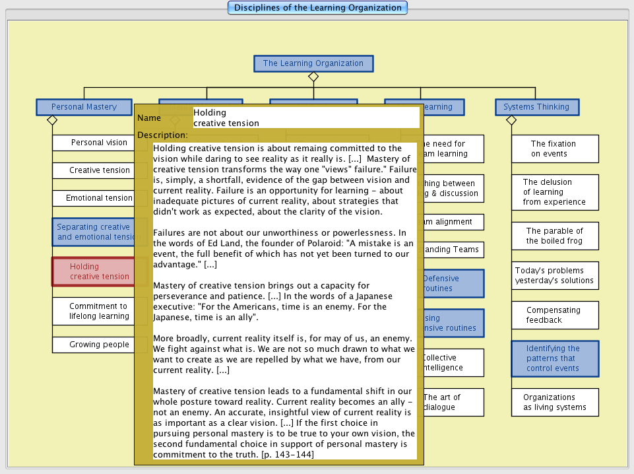The width and height of the screenshot is (634, 474).
Task: Click Identifying the patterns that control events
Action: 554,358
